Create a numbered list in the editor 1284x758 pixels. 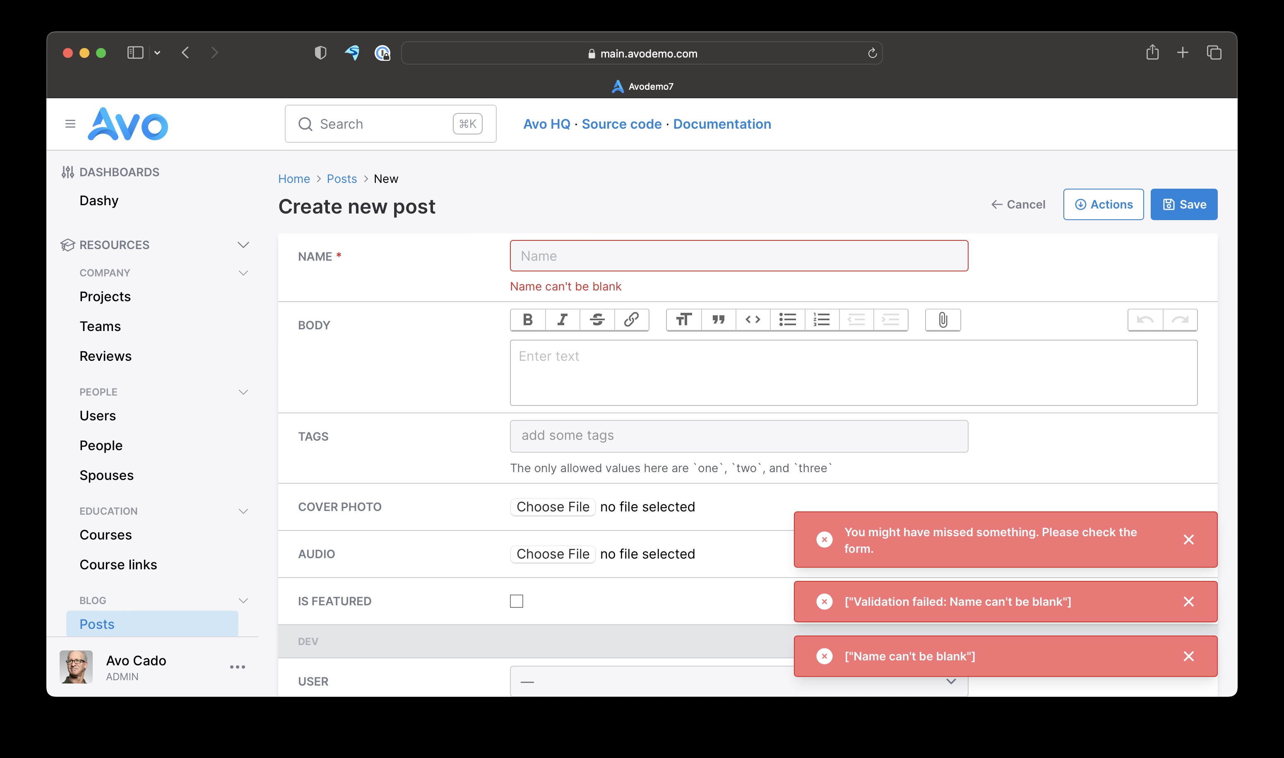822,320
